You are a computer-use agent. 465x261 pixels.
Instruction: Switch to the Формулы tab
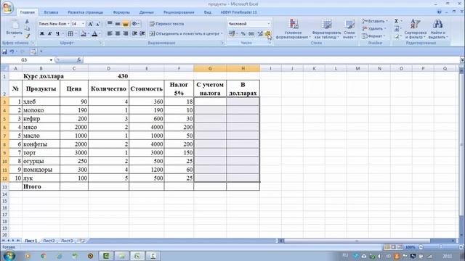click(x=121, y=12)
